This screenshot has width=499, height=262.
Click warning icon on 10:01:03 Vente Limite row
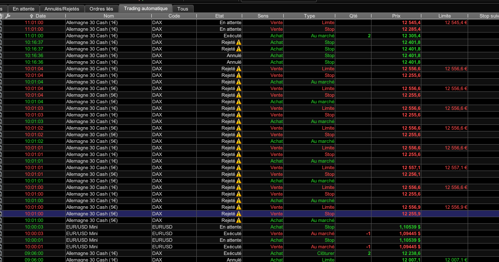click(x=239, y=108)
